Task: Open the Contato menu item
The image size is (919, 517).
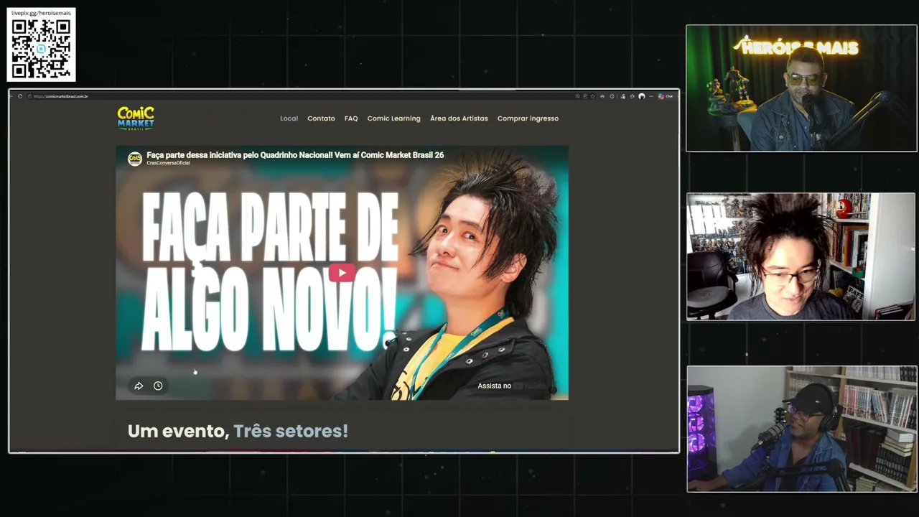Action: 321,118
